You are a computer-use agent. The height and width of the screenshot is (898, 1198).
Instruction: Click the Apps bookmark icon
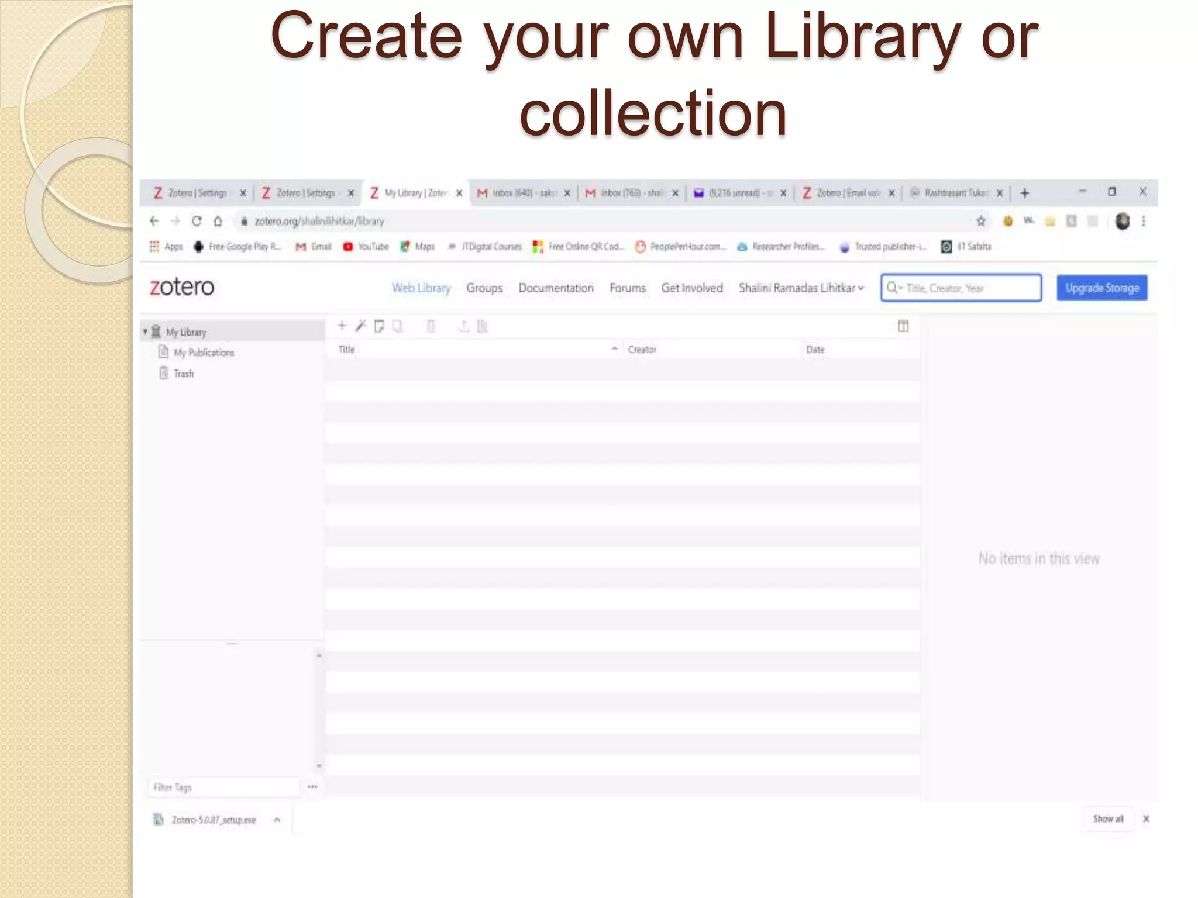click(x=167, y=247)
